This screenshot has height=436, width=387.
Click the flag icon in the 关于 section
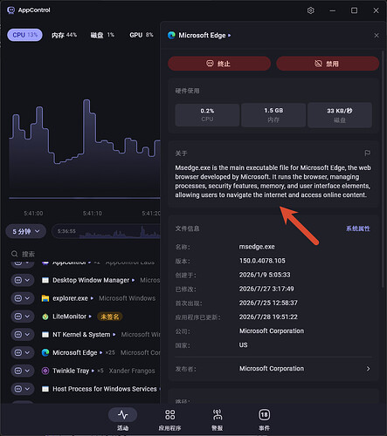coord(368,153)
